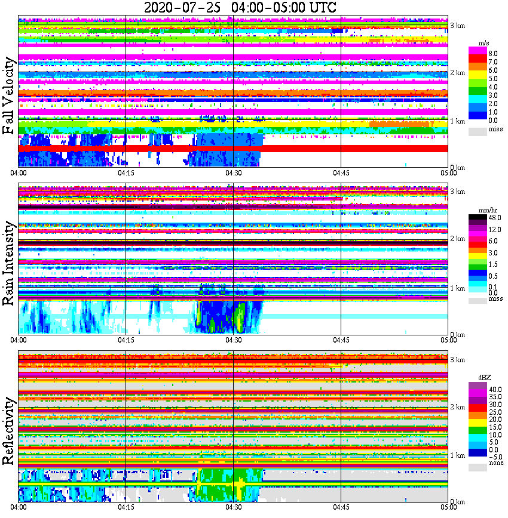Click orange swatch in m/s legend
This screenshot has width=508, height=518.
tap(478, 67)
